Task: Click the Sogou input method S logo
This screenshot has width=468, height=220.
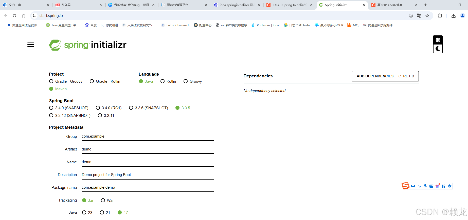Action: click(x=406, y=186)
